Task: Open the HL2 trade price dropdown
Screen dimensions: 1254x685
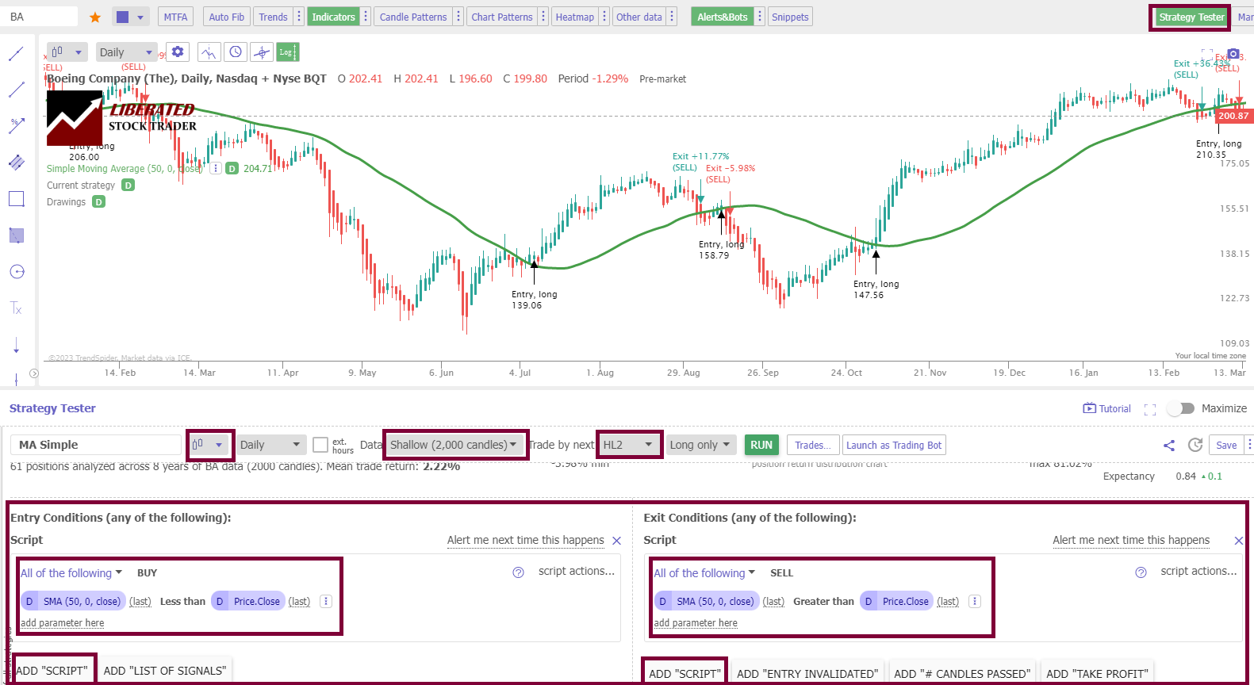Action: 629,445
